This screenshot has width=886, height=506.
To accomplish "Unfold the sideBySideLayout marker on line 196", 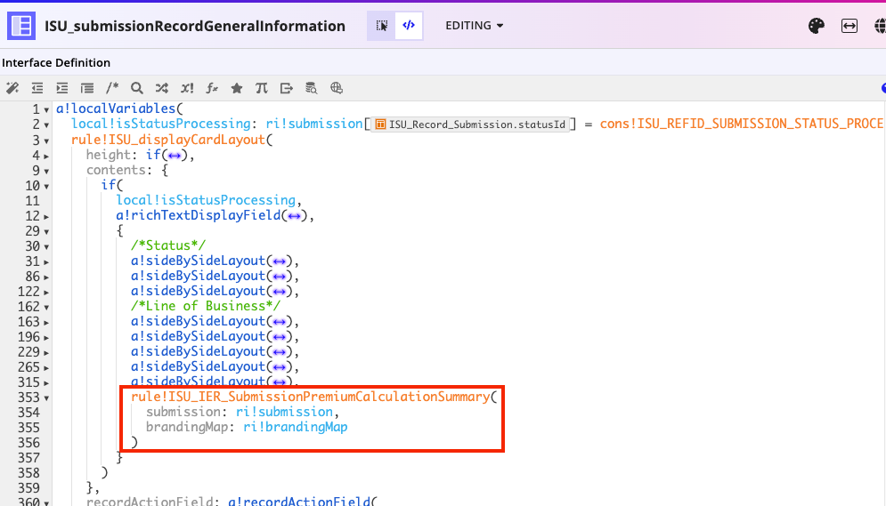I will 279,337.
